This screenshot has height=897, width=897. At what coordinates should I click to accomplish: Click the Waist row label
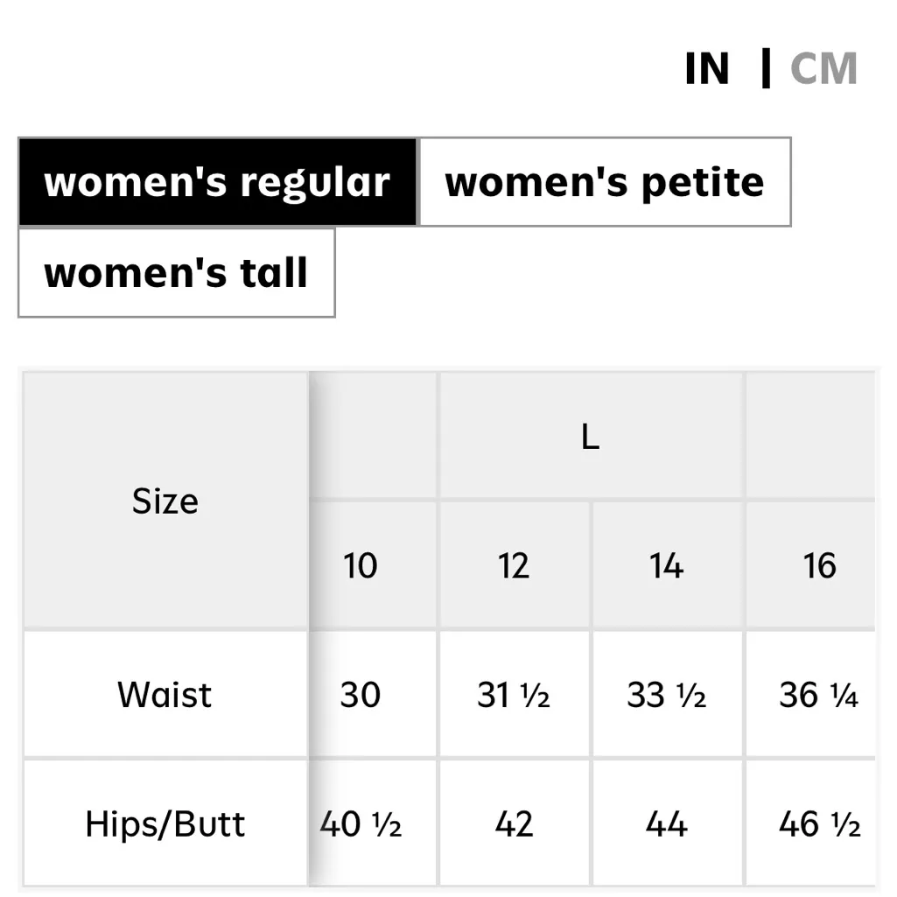coord(165,695)
